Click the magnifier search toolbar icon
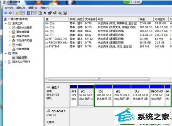Image resolution: width=172 pixels, height=126 pixels. point(60,13)
